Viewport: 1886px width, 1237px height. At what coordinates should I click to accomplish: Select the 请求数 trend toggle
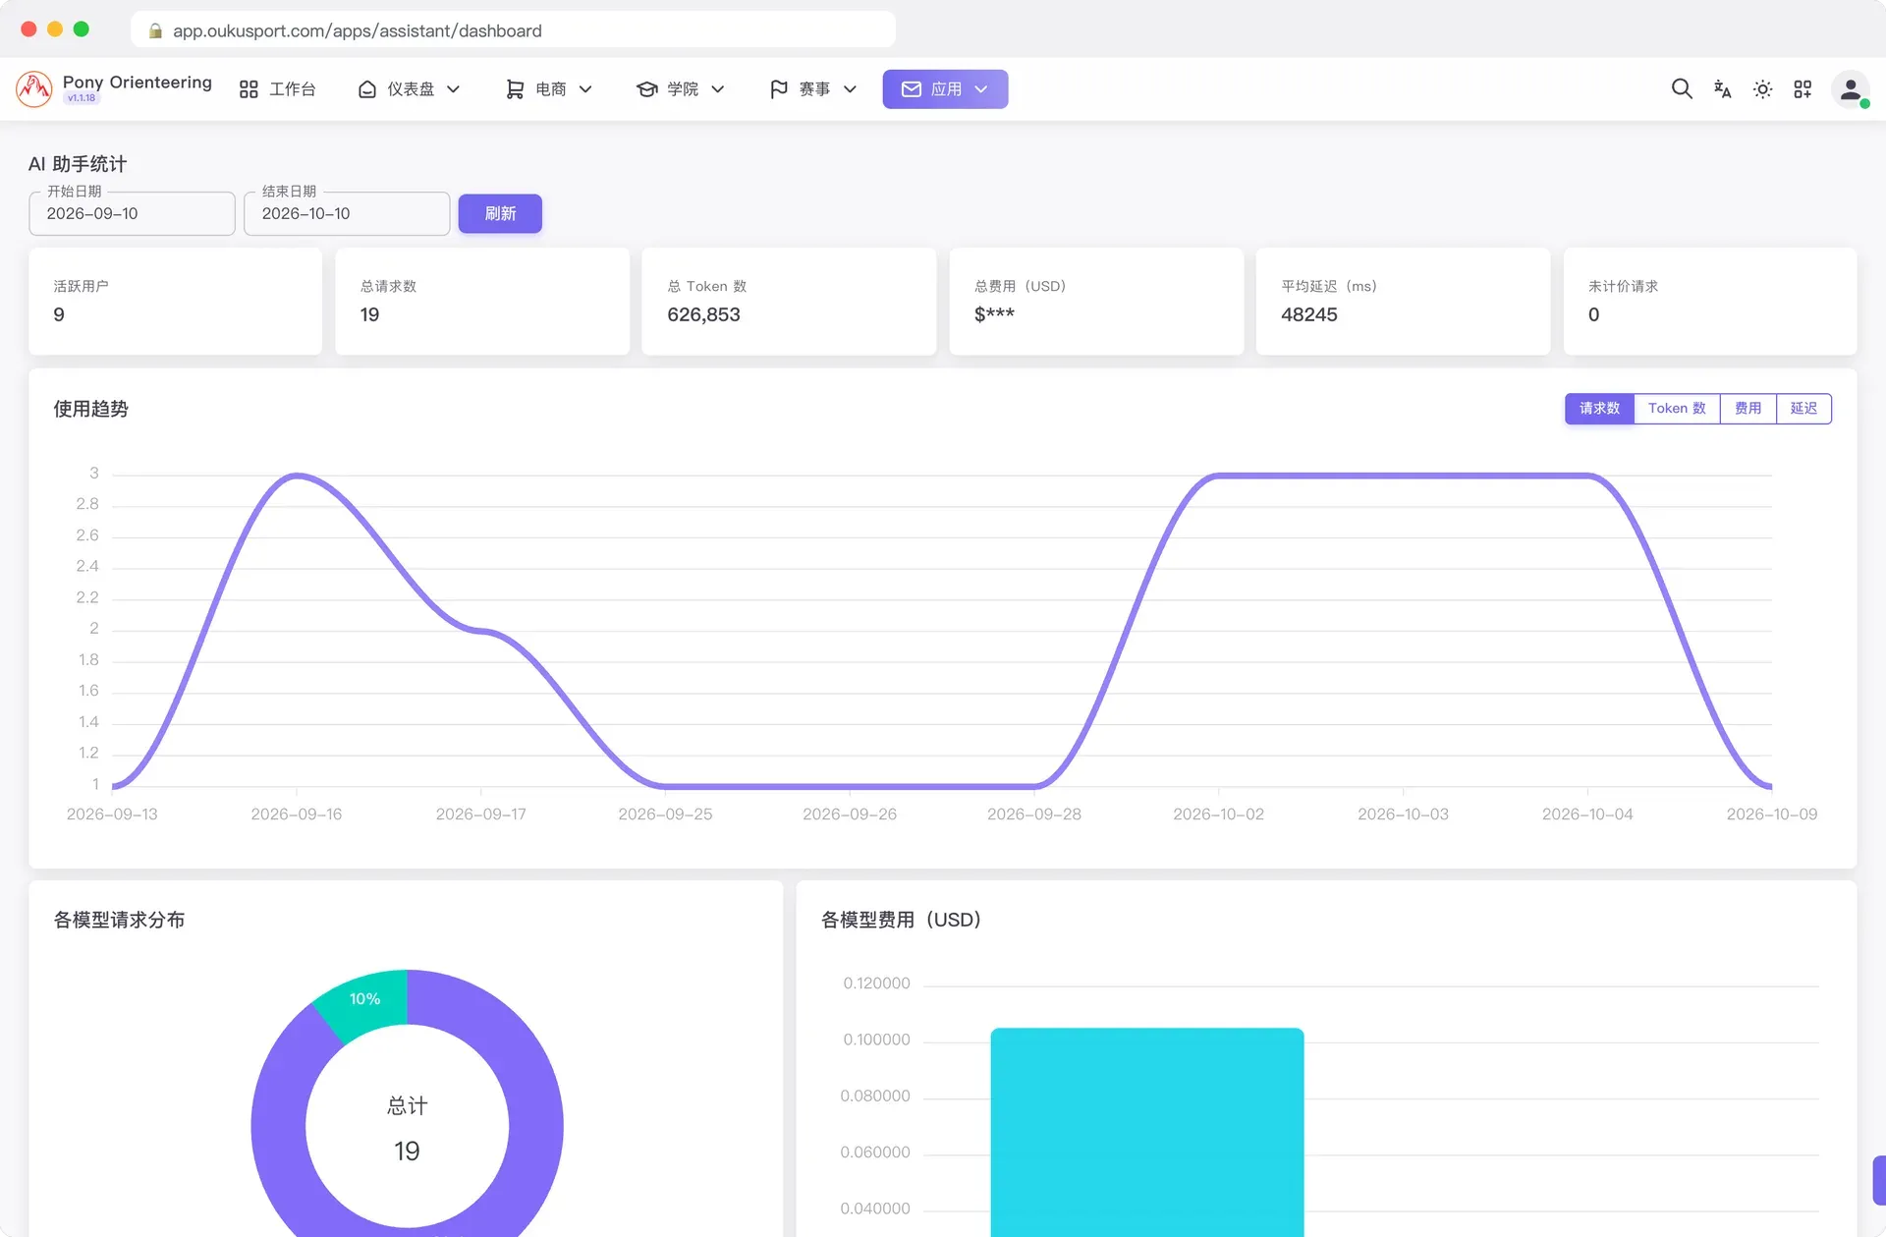point(1599,409)
